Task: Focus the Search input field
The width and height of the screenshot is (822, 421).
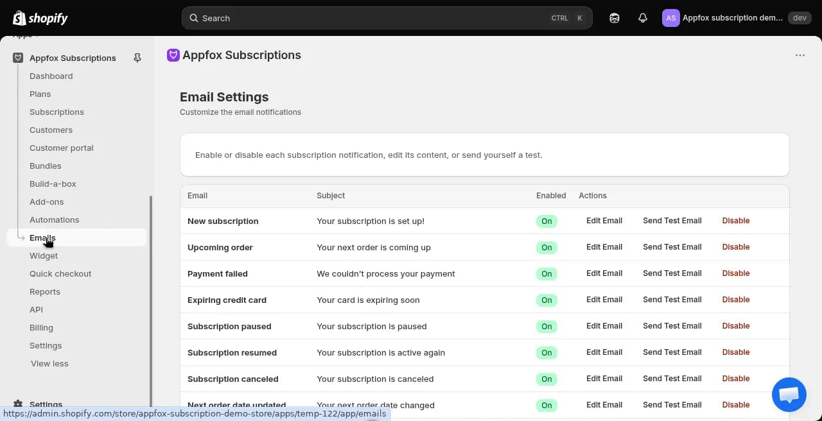Action: tap(387, 18)
